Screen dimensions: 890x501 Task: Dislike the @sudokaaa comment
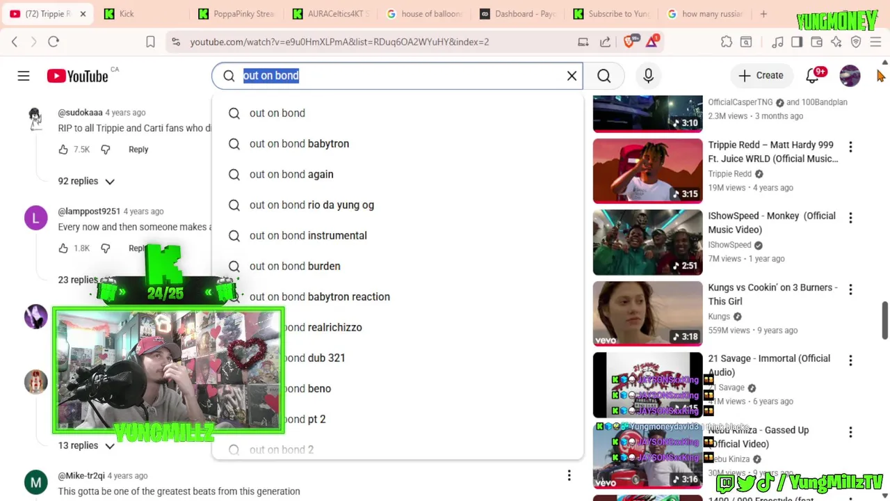(105, 150)
